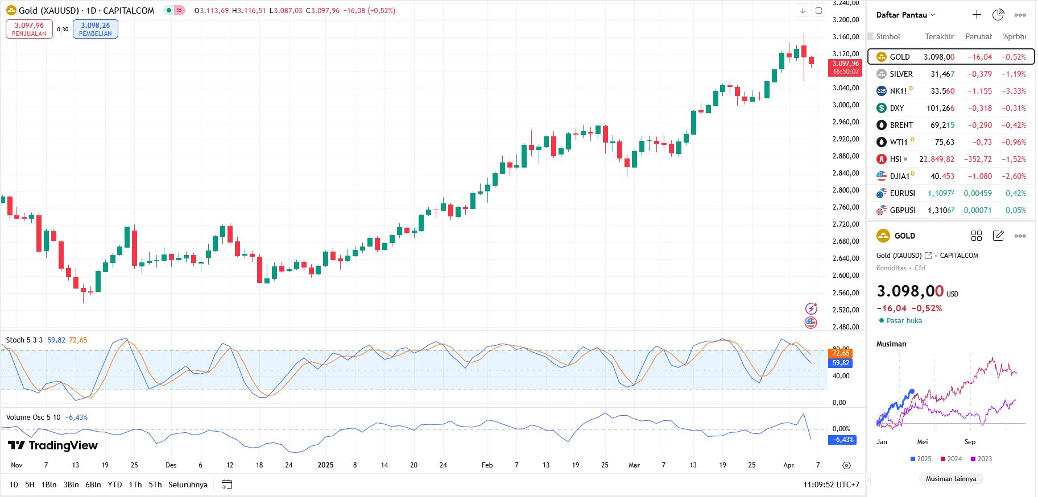
Task: Click the fullscreen frame icon above price axis
Action: (818, 11)
